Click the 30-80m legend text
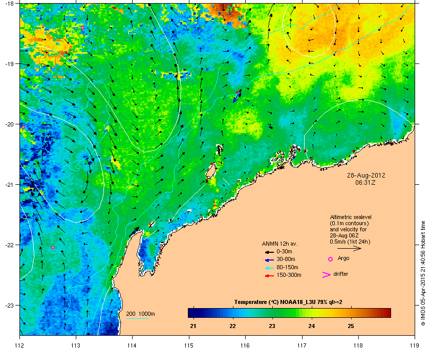The image size is (430, 348). 286,259
